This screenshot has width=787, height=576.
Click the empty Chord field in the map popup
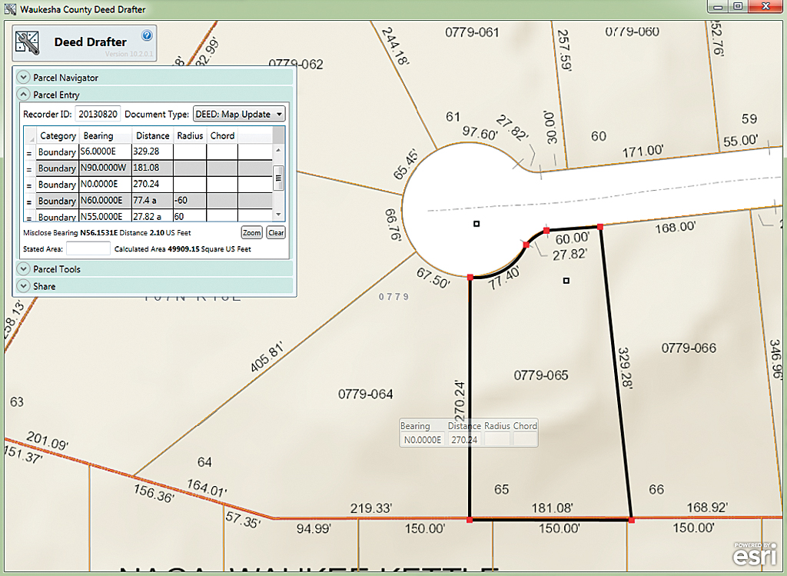[x=526, y=440]
